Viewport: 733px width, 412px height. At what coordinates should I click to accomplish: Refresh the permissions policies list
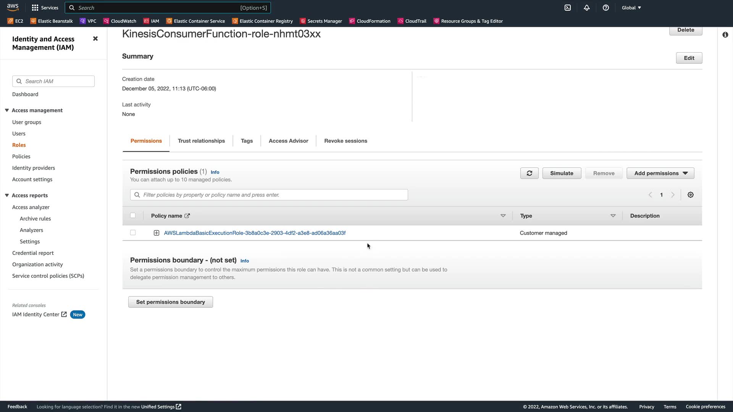[529, 173]
